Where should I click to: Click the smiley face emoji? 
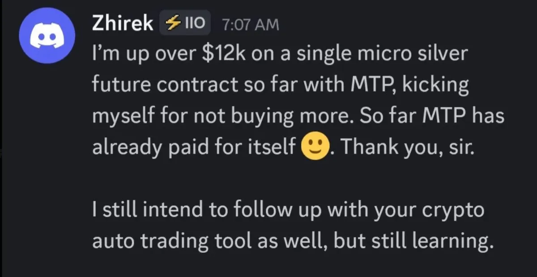[x=316, y=146]
